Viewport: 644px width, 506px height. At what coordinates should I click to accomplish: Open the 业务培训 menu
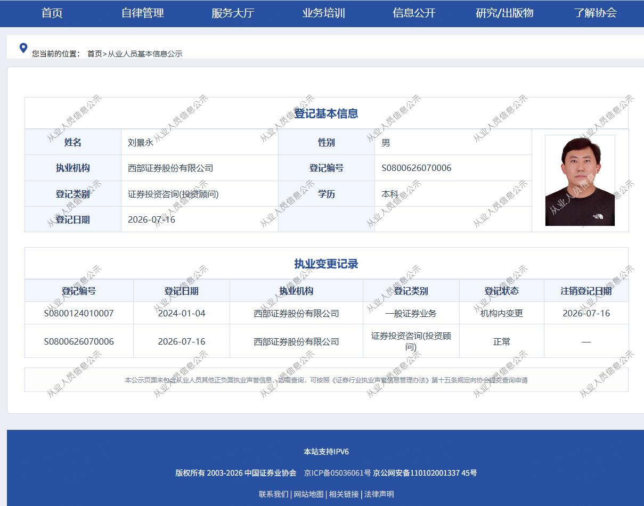click(324, 13)
